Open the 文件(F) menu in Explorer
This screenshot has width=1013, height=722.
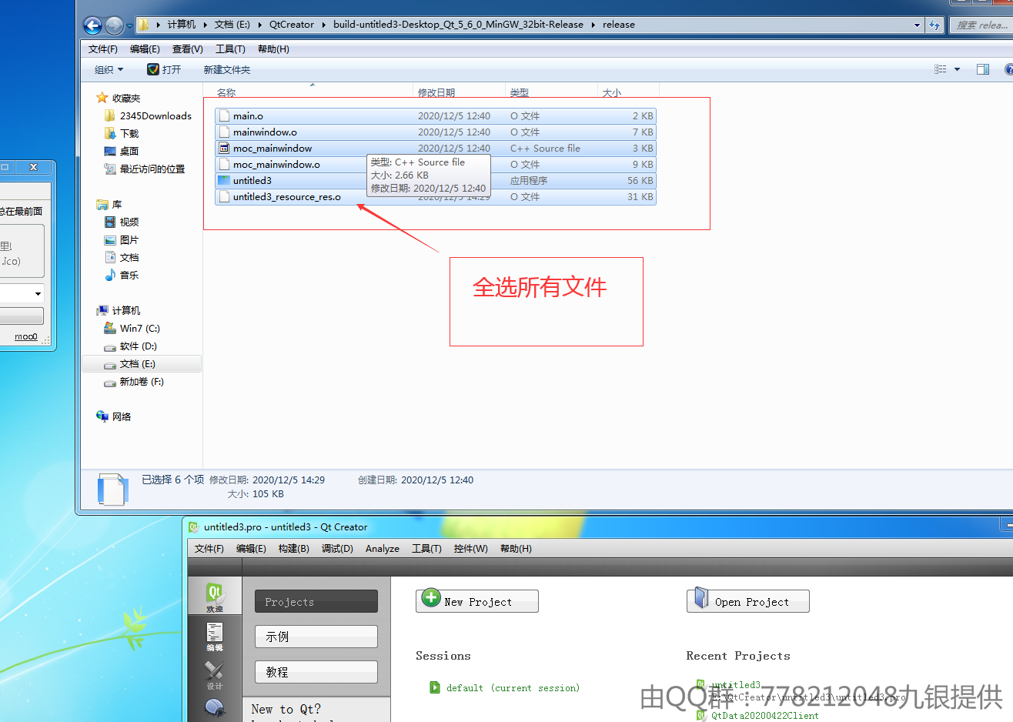point(103,49)
